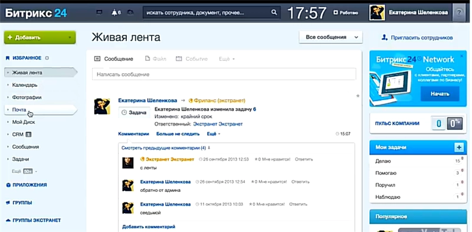Close the Битрикс24 Network banner
The height and width of the screenshot is (232, 472).
(x=462, y=56)
